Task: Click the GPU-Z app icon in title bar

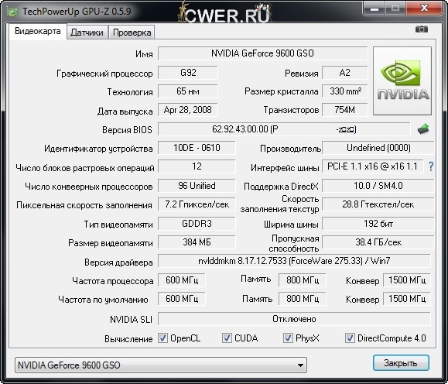Action: pos(12,12)
